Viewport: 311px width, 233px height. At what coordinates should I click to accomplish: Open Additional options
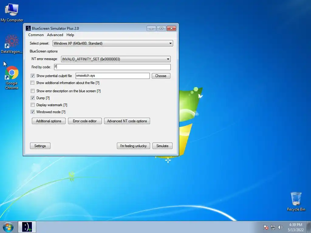tap(49, 121)
